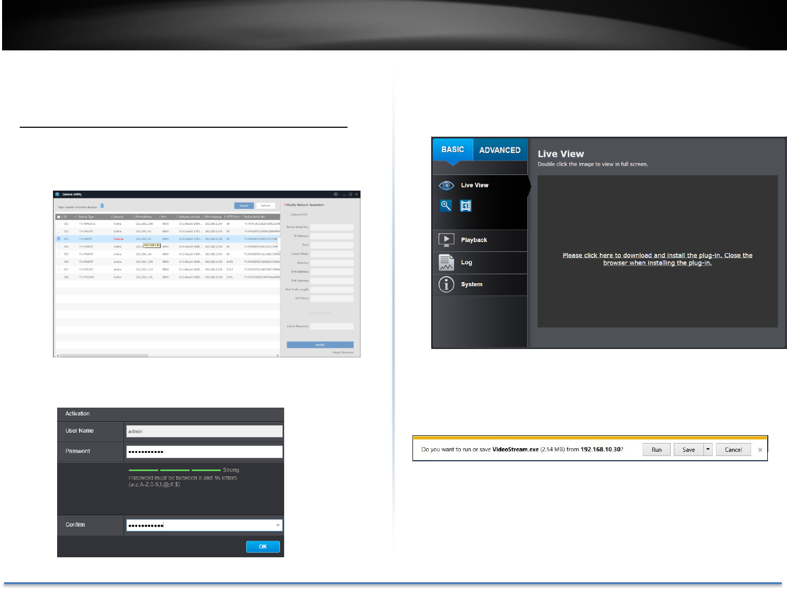Click the Confirm password field
Viewport: 787px width, 590px height.
click(x=204, y=525)
